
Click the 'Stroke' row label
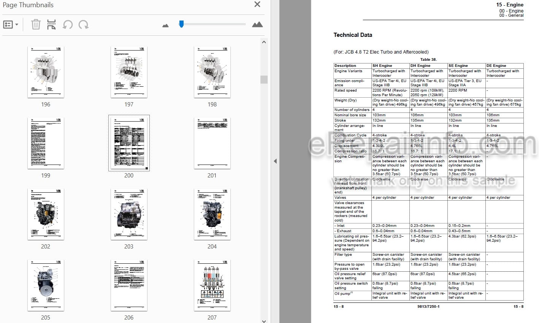[340, 120]
